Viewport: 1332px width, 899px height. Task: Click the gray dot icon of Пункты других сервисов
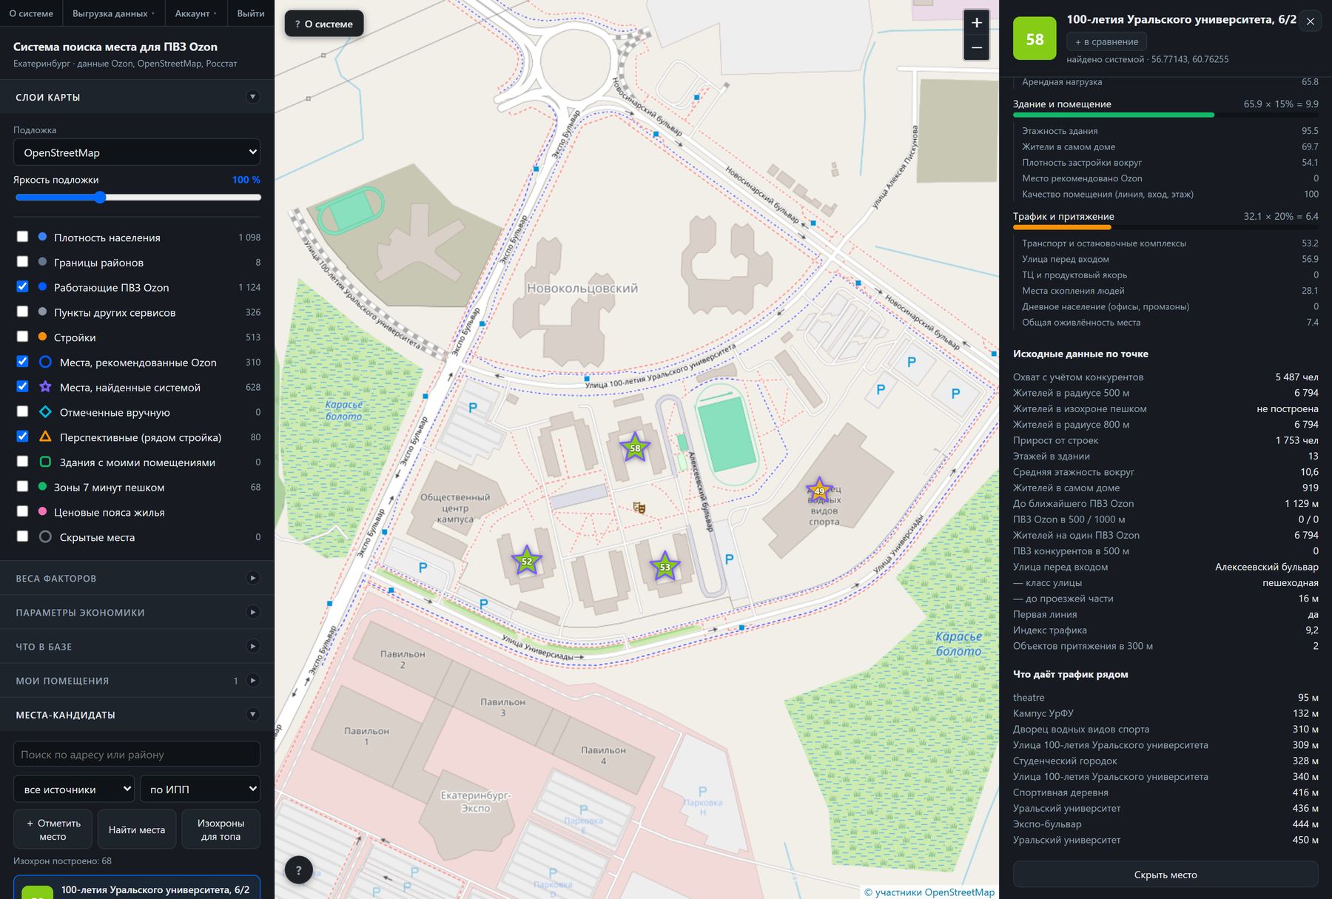(x=42, y=312)
